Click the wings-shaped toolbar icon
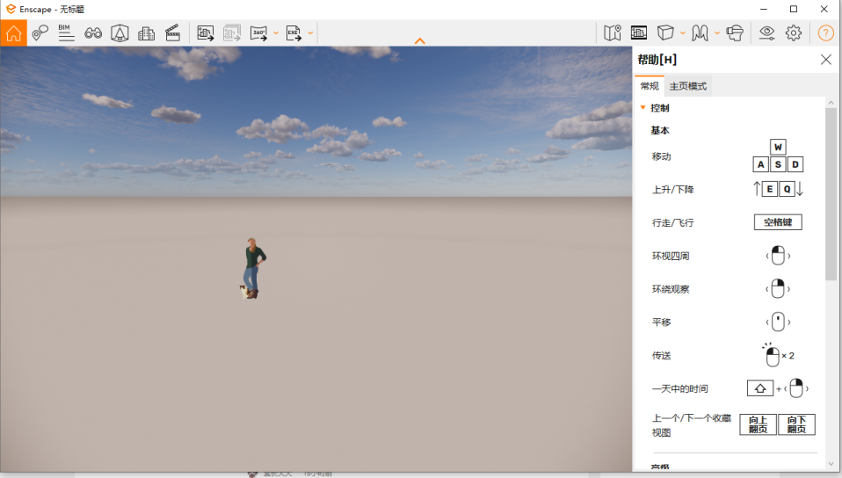Viewport: 842px width, 478px height. coord(700,33)
